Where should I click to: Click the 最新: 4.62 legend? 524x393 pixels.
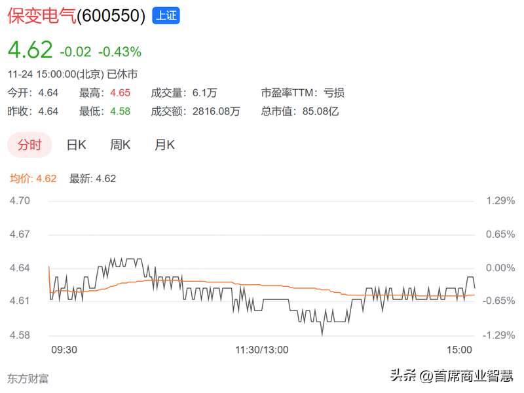click(92, 178)
